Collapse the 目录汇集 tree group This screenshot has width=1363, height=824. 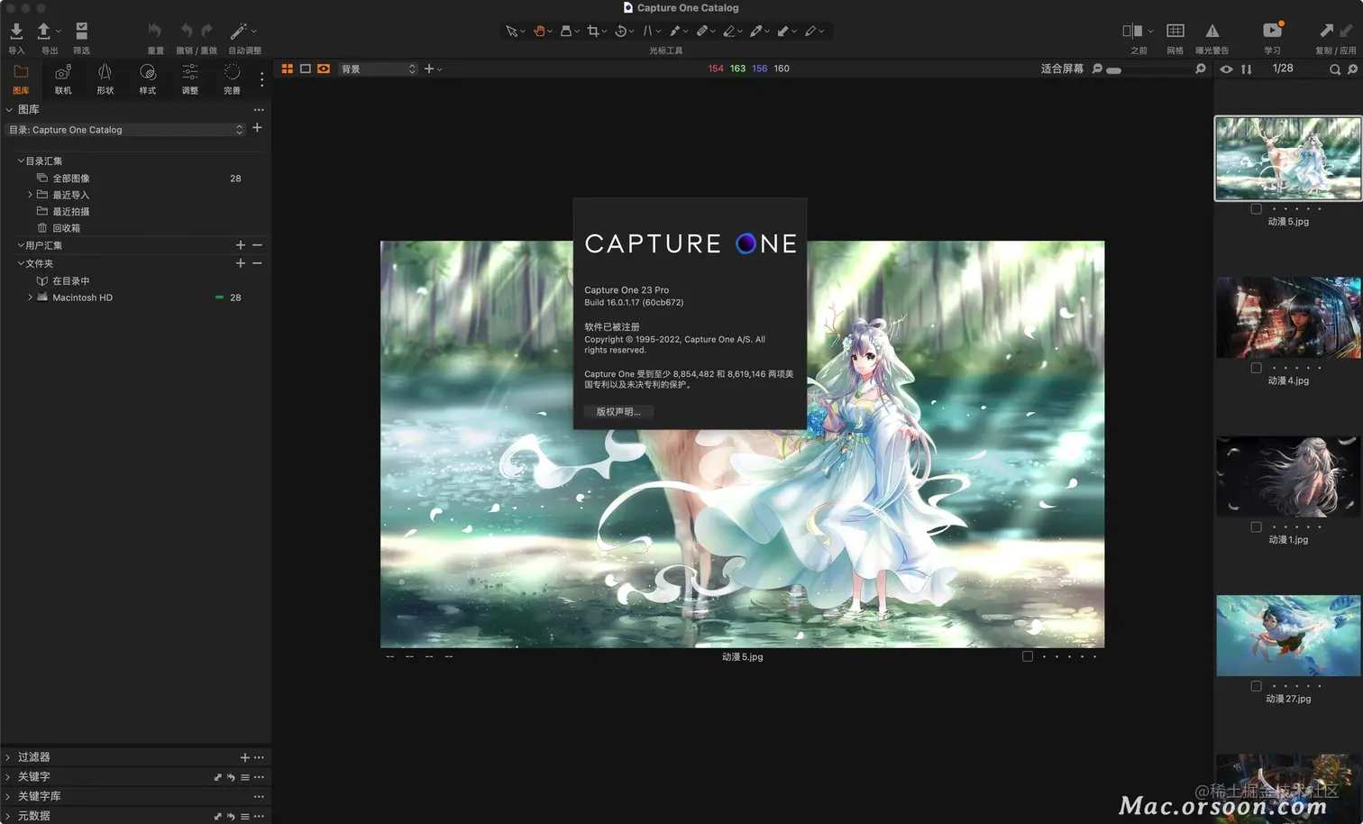(21, 161)
